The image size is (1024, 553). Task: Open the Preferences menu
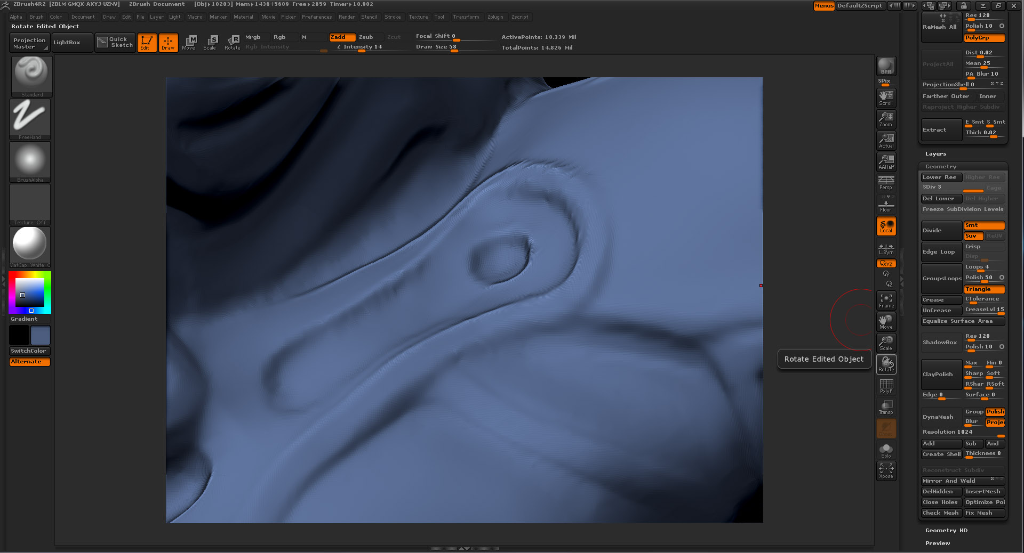point(317,17)
